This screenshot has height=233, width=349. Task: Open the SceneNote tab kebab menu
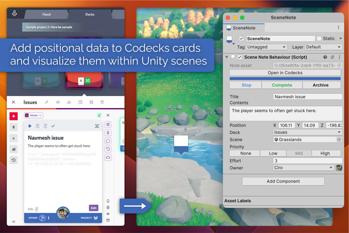(338, 27)
